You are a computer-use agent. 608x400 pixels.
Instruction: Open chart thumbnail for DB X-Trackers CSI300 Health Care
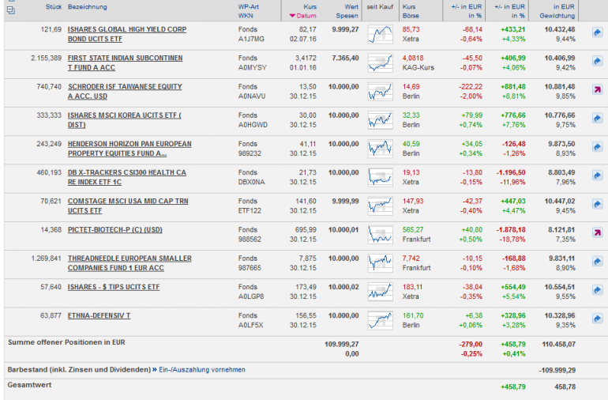click(x=380, y=178)
